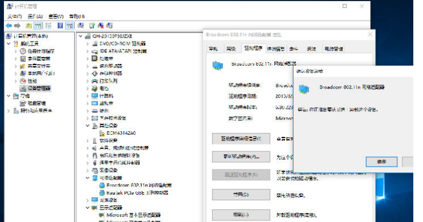Expand the 键盘 keyboard category
Viewport: 423px width, 222px height.
point(87,111)
